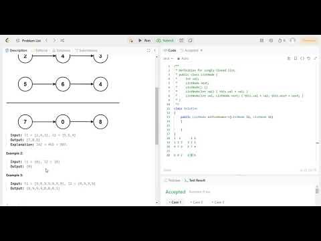321x241 pixels.
Task: Select the Code tab
Action: point(170,50)
